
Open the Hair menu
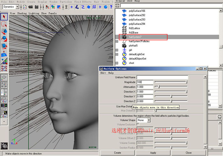96,2
